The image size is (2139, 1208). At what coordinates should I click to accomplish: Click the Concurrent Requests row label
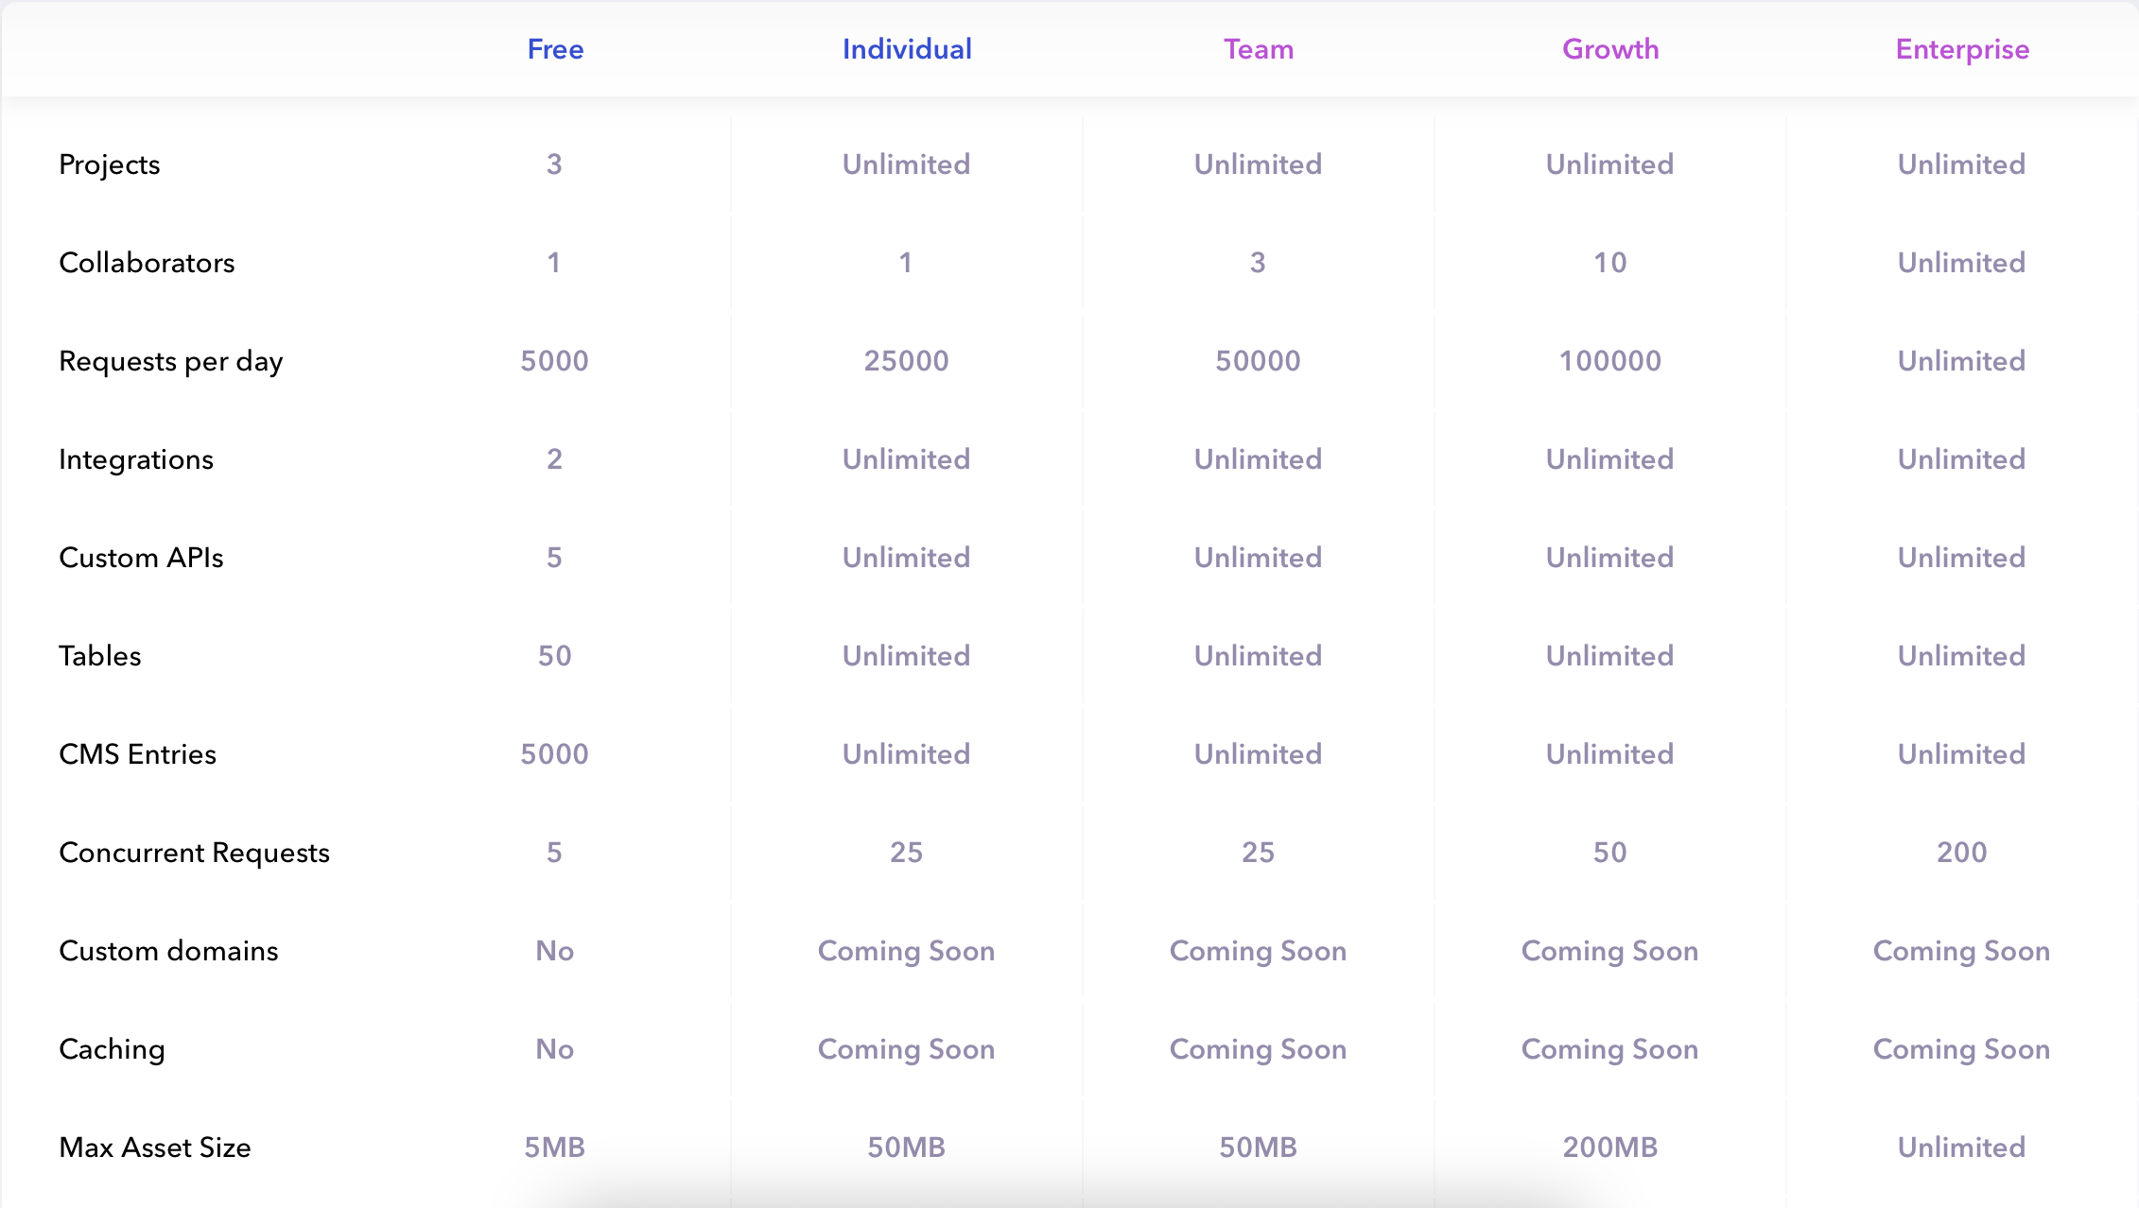(x=194, y=853)
